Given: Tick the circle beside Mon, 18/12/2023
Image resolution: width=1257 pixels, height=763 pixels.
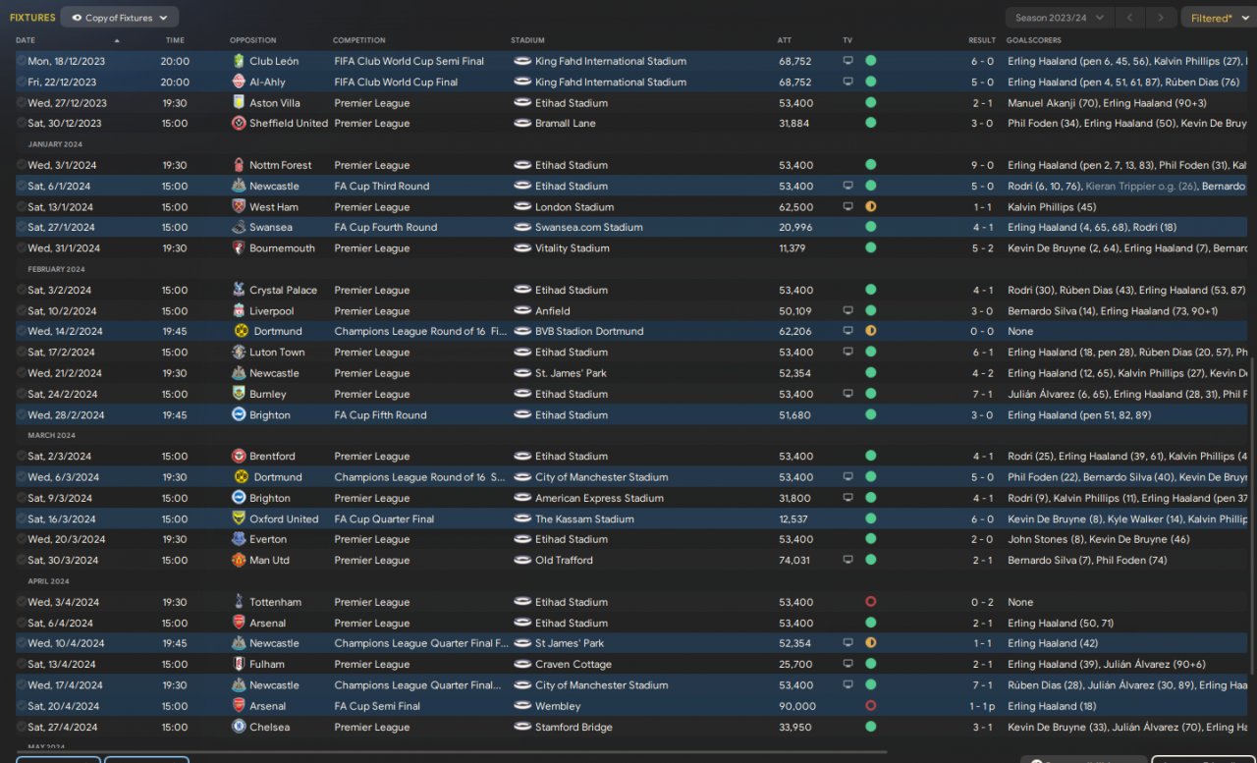Looking at the screenshot, I should click(22, 61).
